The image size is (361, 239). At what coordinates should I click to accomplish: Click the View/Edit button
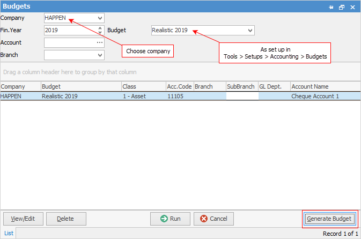click(23, 219)
